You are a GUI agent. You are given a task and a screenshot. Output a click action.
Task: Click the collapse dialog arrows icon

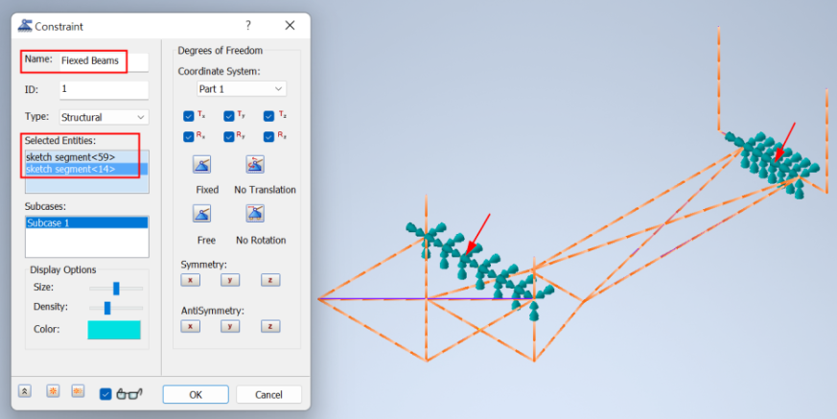(25, 393)
